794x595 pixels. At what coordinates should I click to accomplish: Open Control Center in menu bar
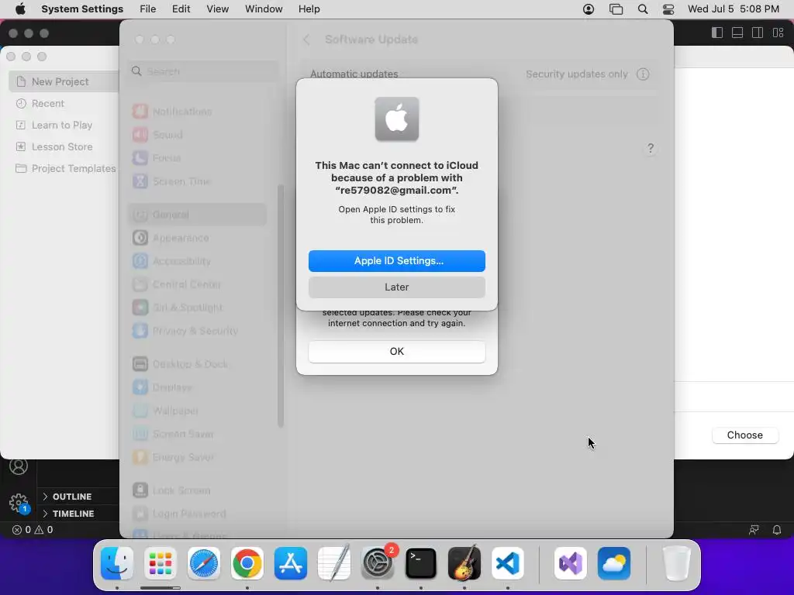pos(668,9)
